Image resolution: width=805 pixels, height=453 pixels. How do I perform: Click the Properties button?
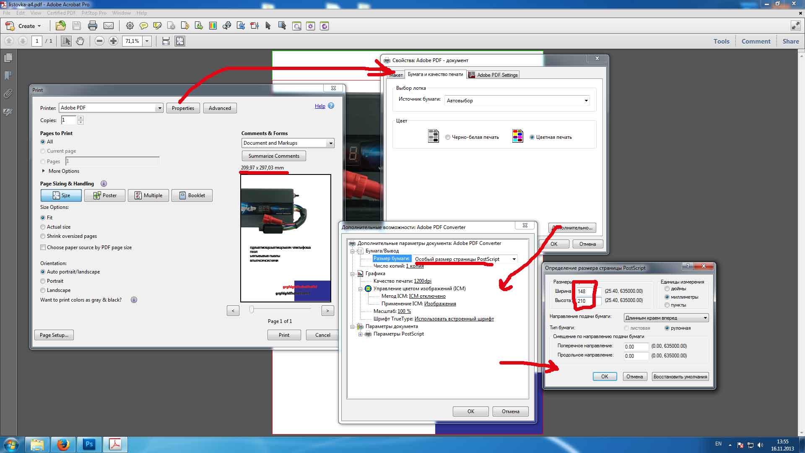[x=183, y=108]
